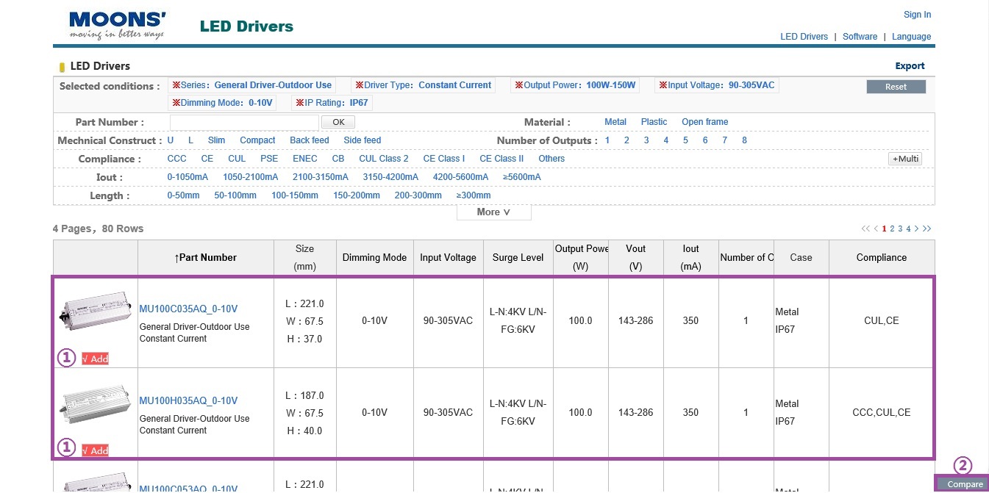Image resolution: width=989 pixels, height=493 pixels.
Task: Reset all selected conditions
Action: pos(896,87)
